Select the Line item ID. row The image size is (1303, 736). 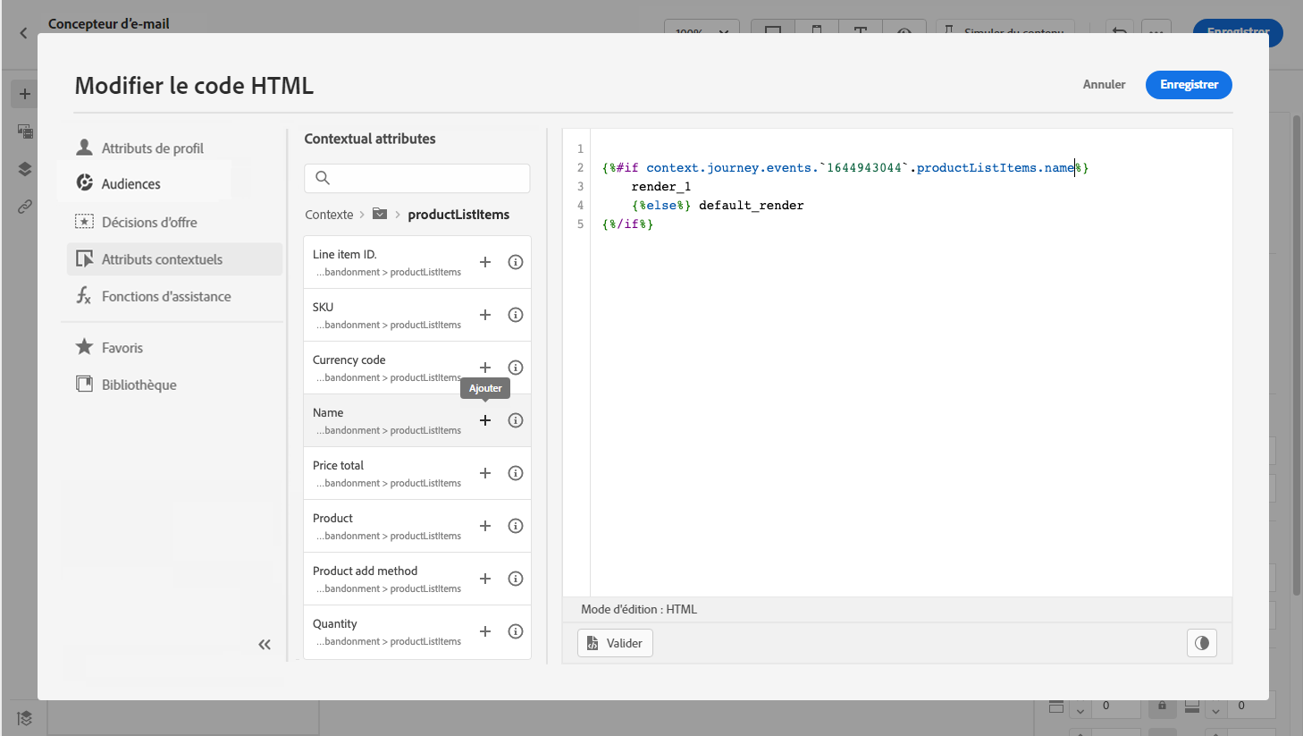417,262
